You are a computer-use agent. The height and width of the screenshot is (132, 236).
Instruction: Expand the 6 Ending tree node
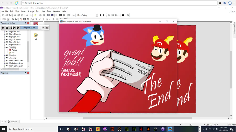(4, 55)
